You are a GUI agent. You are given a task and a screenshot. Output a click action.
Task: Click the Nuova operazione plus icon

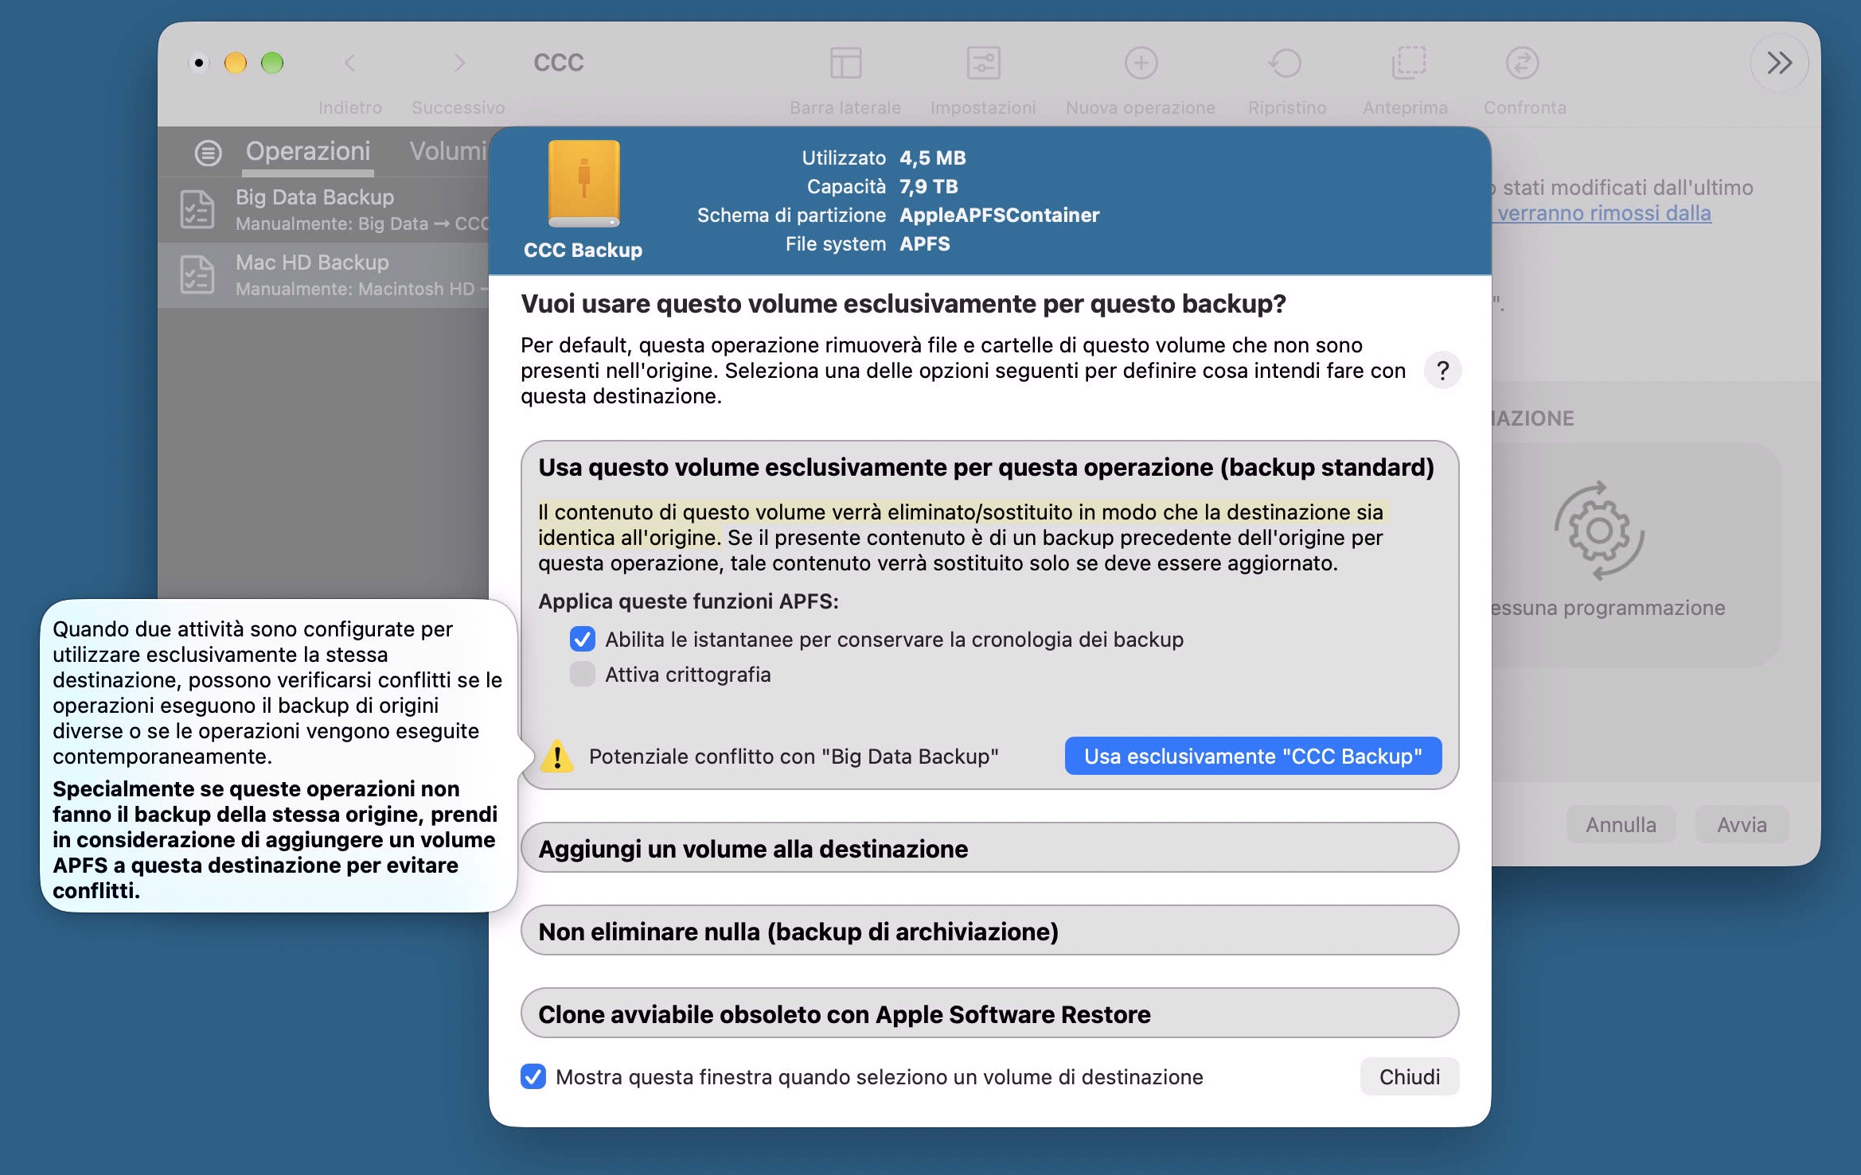point(1141,63)
